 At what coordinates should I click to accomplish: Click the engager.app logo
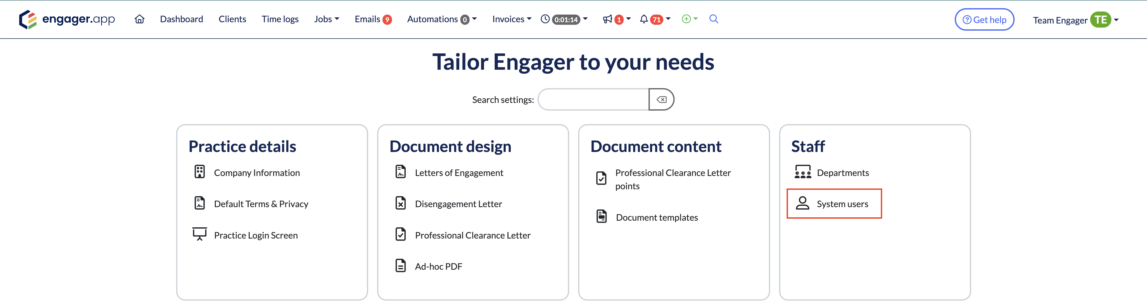tap(67, 19)
